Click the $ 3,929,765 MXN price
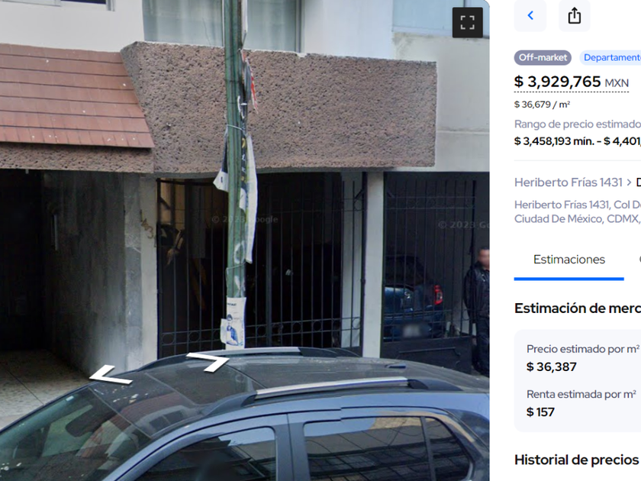Image resolution: width=641 pixels, height=481 pixels. point(572,82)
